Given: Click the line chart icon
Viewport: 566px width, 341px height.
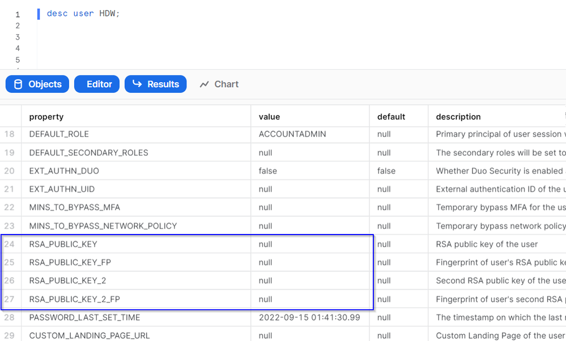Looking at the screenshot, I should click(x=205, y=84).
